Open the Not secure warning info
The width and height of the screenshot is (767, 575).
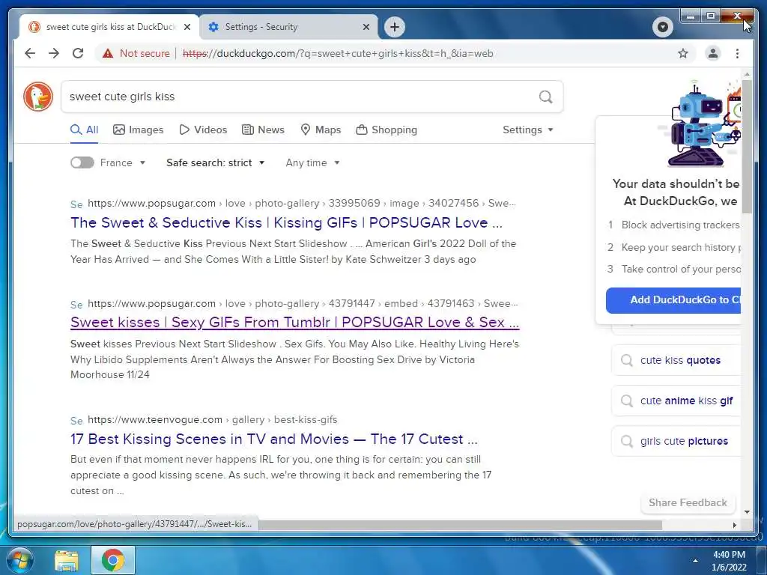[x=136, y=53]
